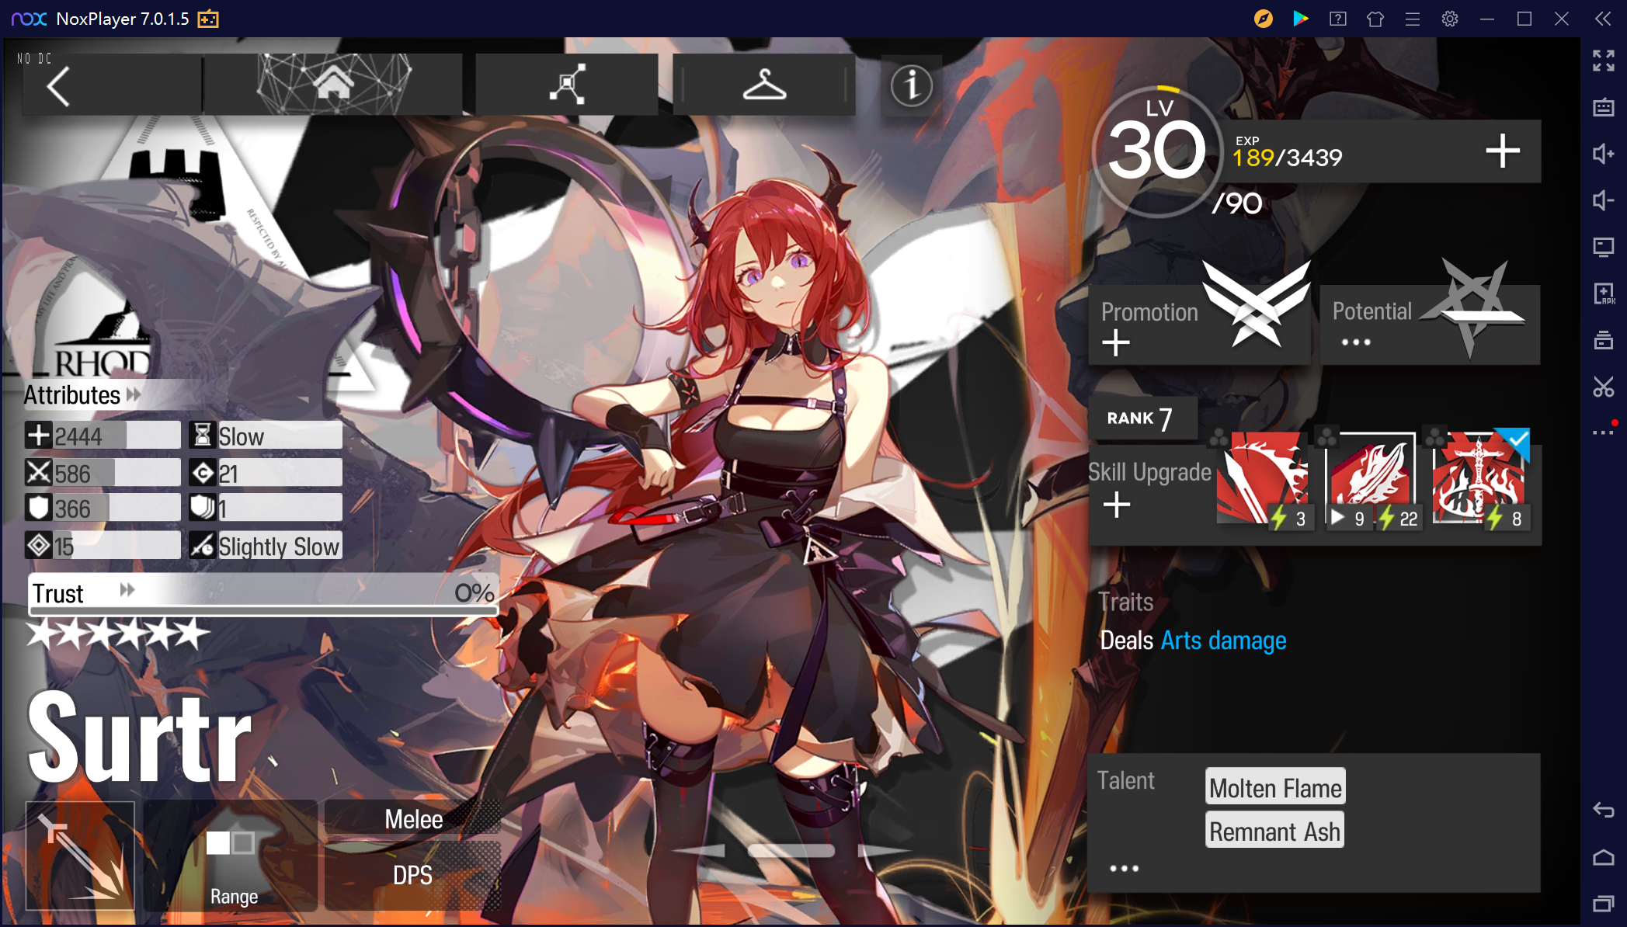This screenshot has height=927, width=1627.
Task: Tap the Android back button in sidebar
Action: [x=1604, y=811]
